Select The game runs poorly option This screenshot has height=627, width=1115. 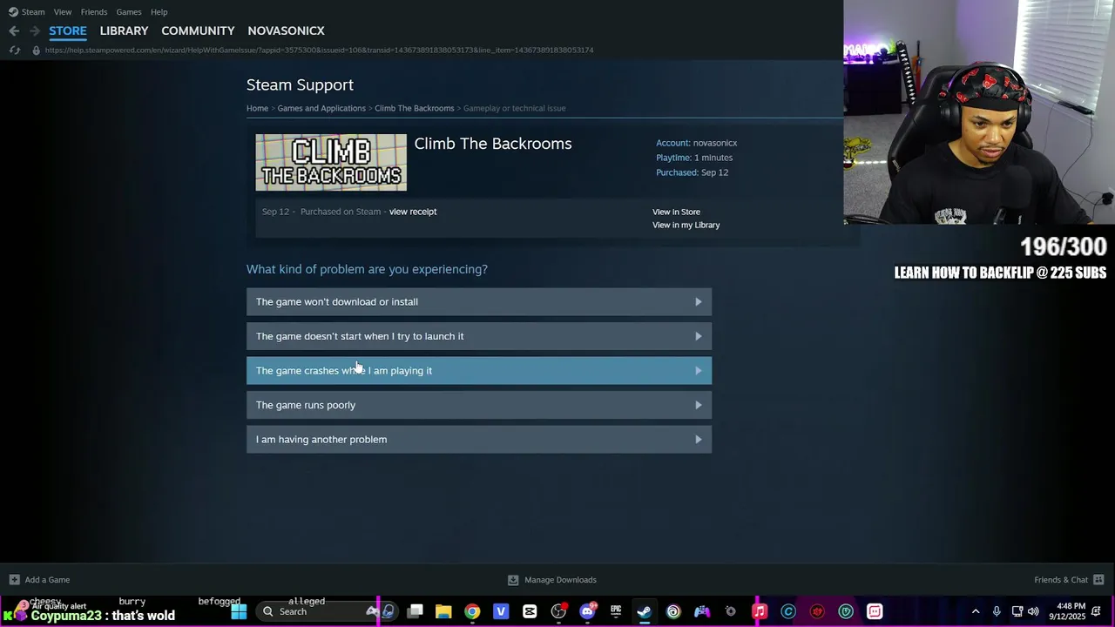pyautogui.click(x=479, y=405)
